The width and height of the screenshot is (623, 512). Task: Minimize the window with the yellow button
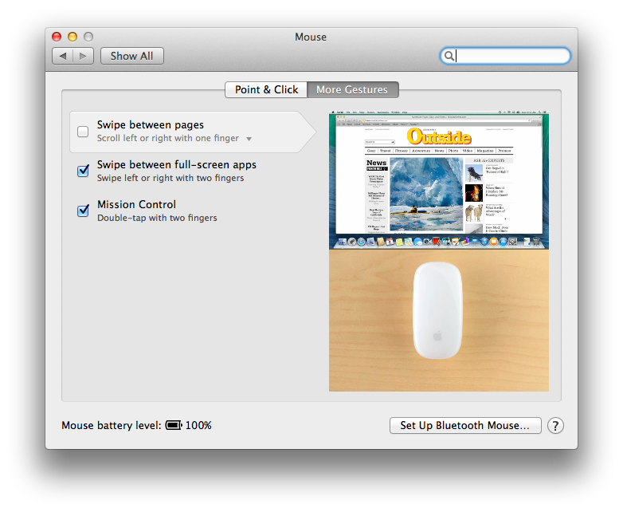coord(72,37)
